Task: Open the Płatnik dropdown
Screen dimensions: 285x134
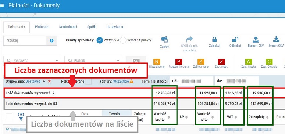Action: tap(93, 61)
